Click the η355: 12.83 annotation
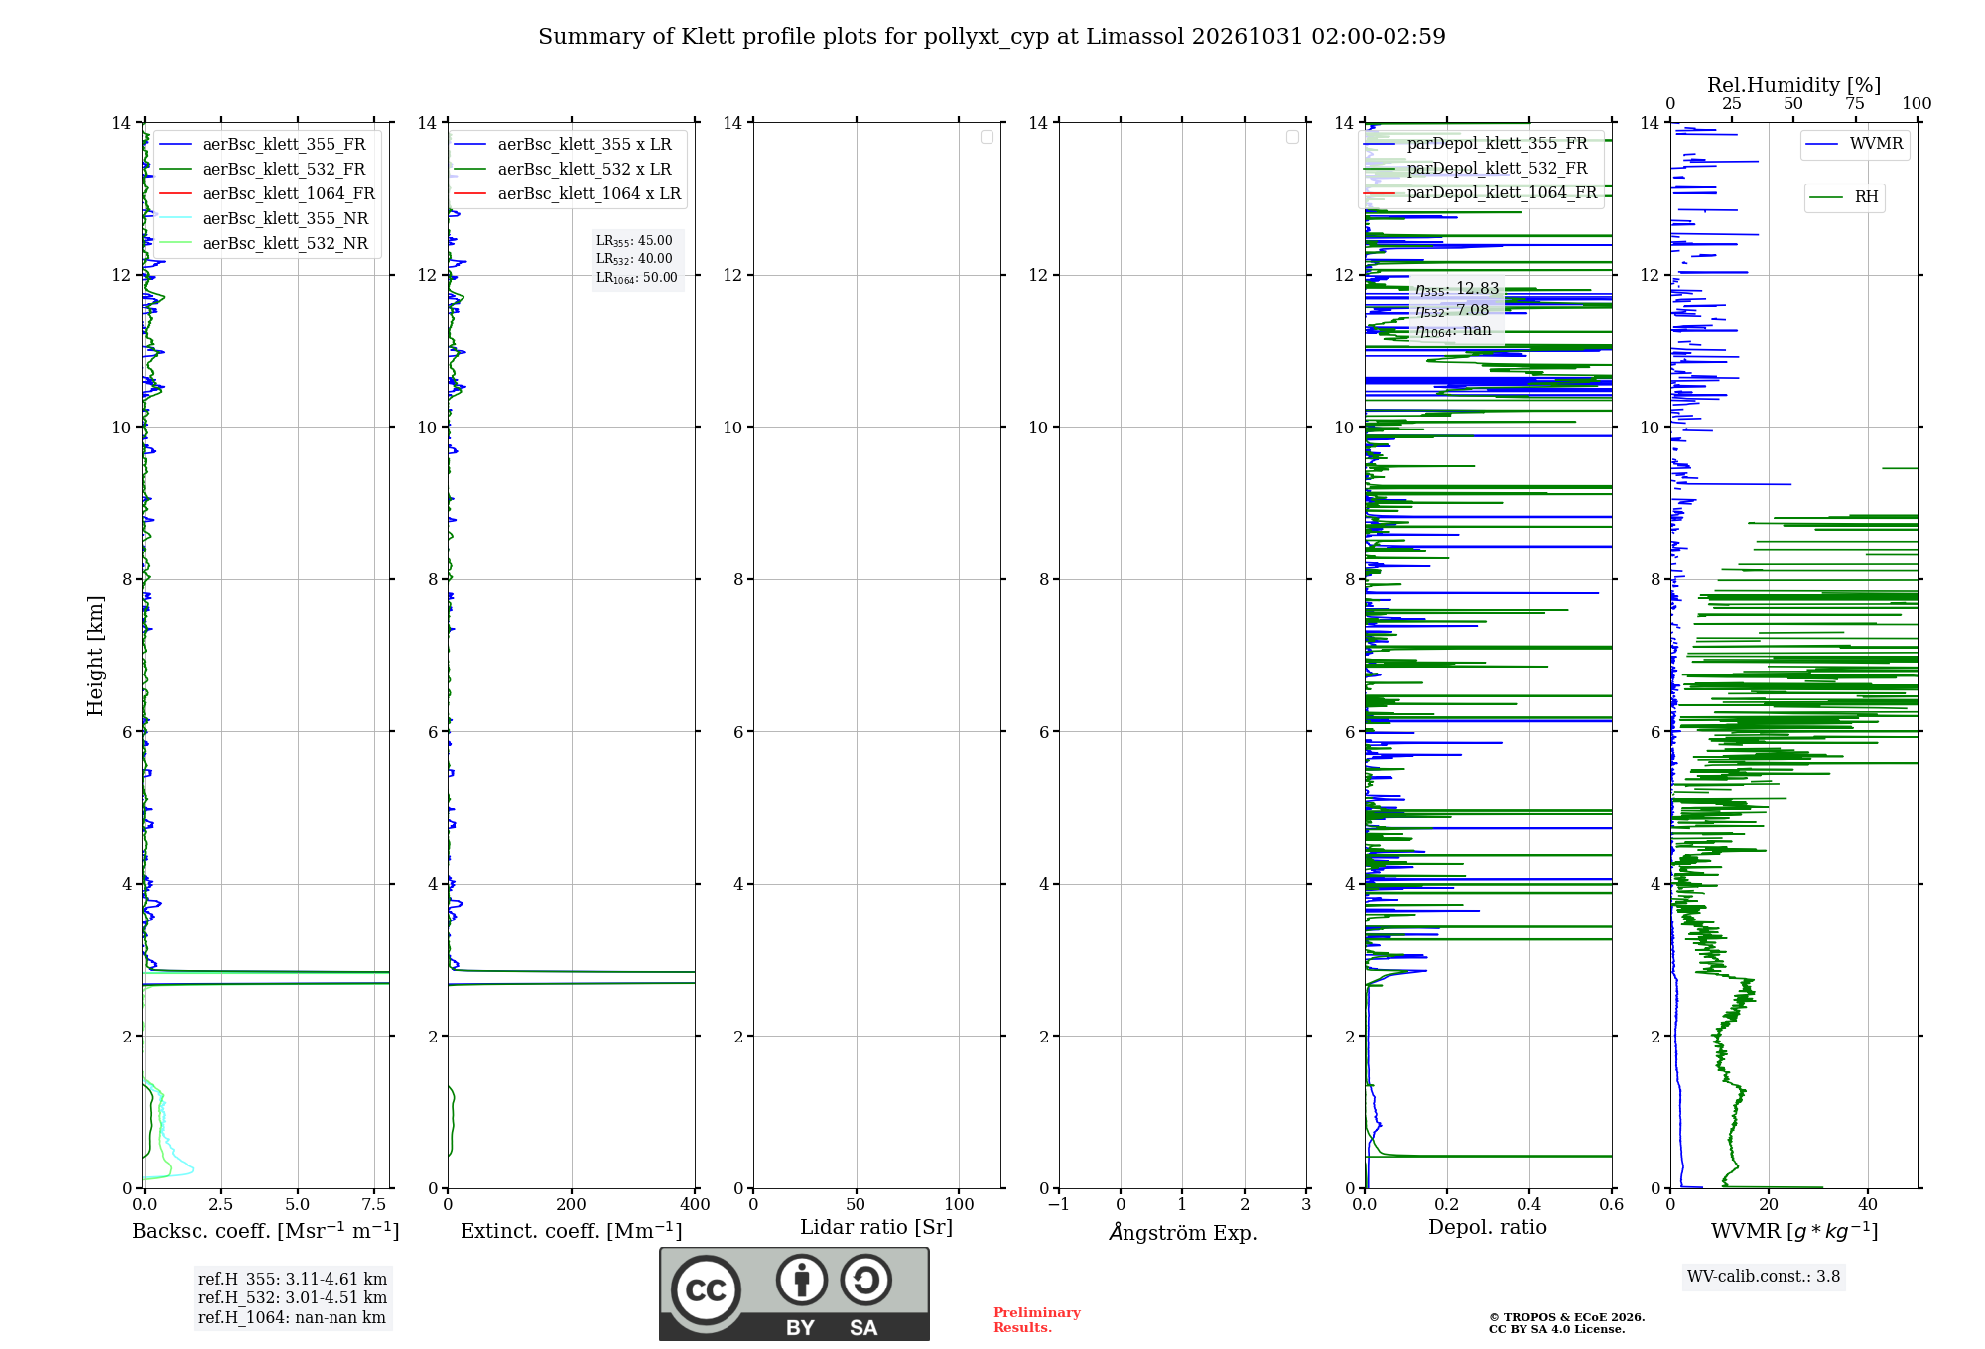The height and width of the screenshot is (1349, 1985). pyautogui.click(x=1457, y=289)
